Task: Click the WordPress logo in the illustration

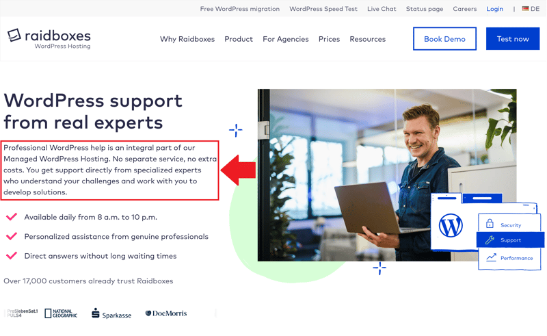Action: pyautogui.click(x=451, y=226)
